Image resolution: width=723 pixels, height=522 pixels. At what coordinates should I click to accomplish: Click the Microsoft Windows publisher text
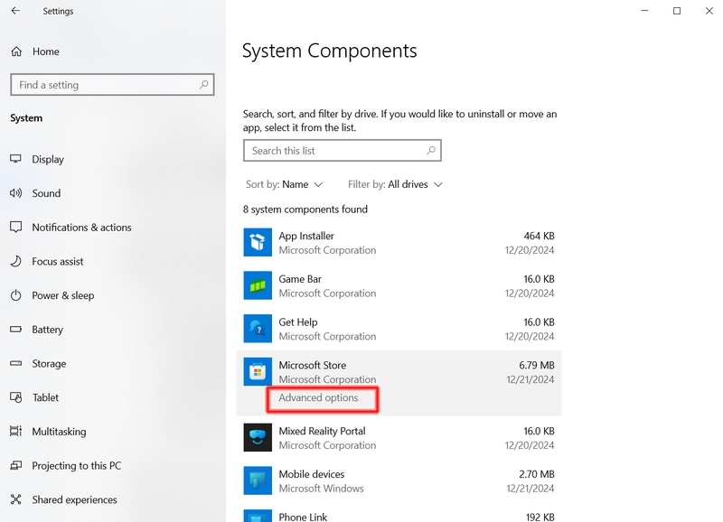(x=321, y=489)
